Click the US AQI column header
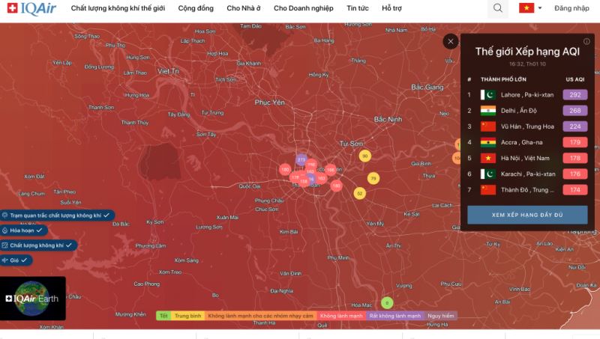Image resolution: width=600 pixels, height=339 pixels. (575, 79)
